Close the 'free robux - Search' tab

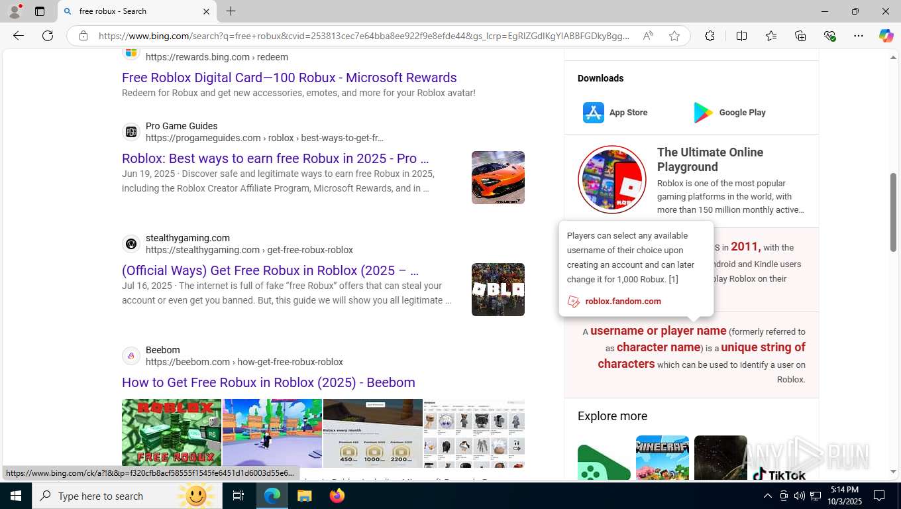click(x=206, y=11)
